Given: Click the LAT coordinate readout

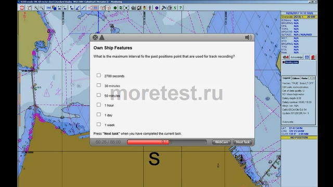Looking at the screenshot, I should [292, 128].
